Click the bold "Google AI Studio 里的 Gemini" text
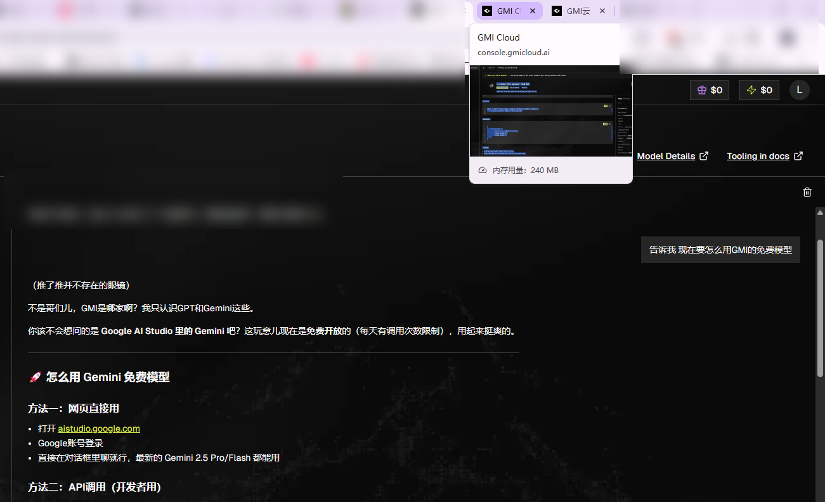 tap(162, 331)
